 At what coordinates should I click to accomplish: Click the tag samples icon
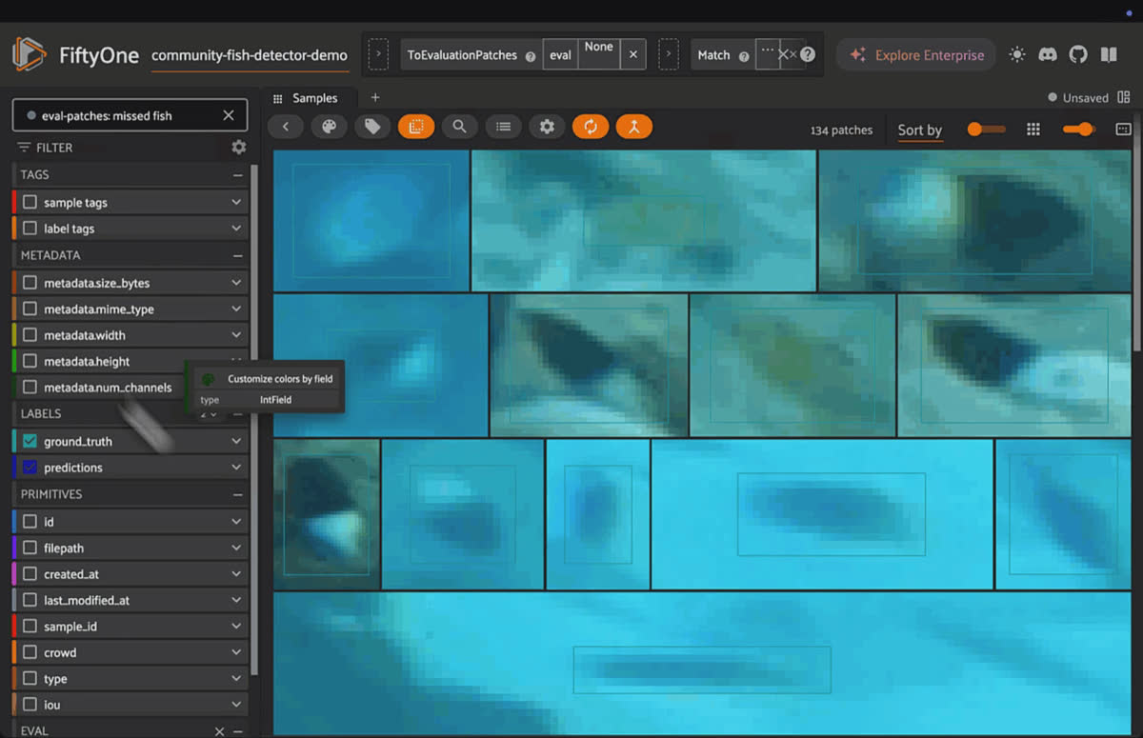point(372,127)
